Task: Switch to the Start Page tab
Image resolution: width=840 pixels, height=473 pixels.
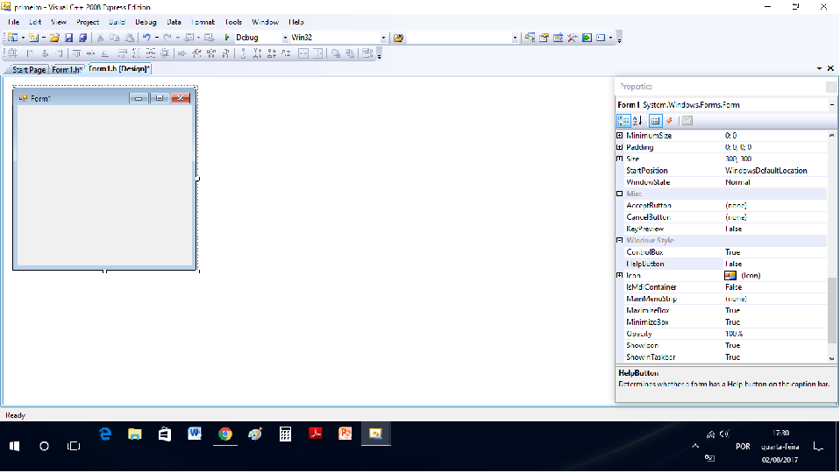Action: tap(28, 69)
